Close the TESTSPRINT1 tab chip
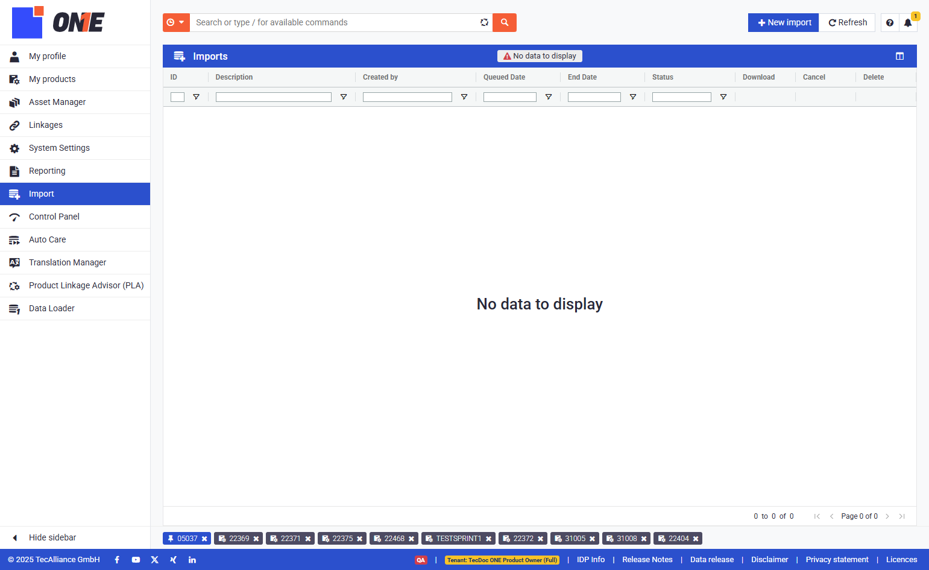Image resolution: width=929 pixels, height=570 pixels. [x=489, y=539]
